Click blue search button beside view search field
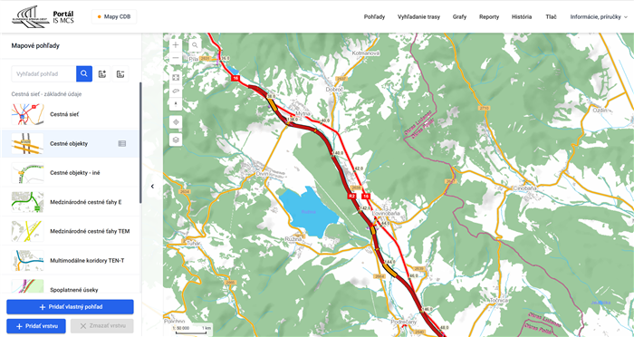 tap(84, 74)
